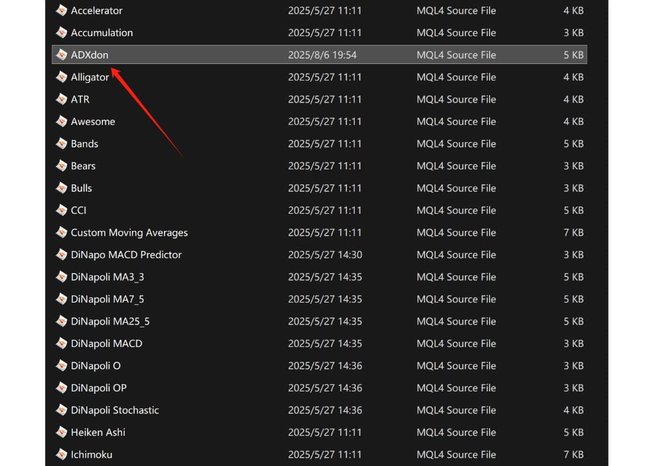Click the DiNapoli MA25_5 file icon
This screenshot has height=466, width=656.
point(62,321)
